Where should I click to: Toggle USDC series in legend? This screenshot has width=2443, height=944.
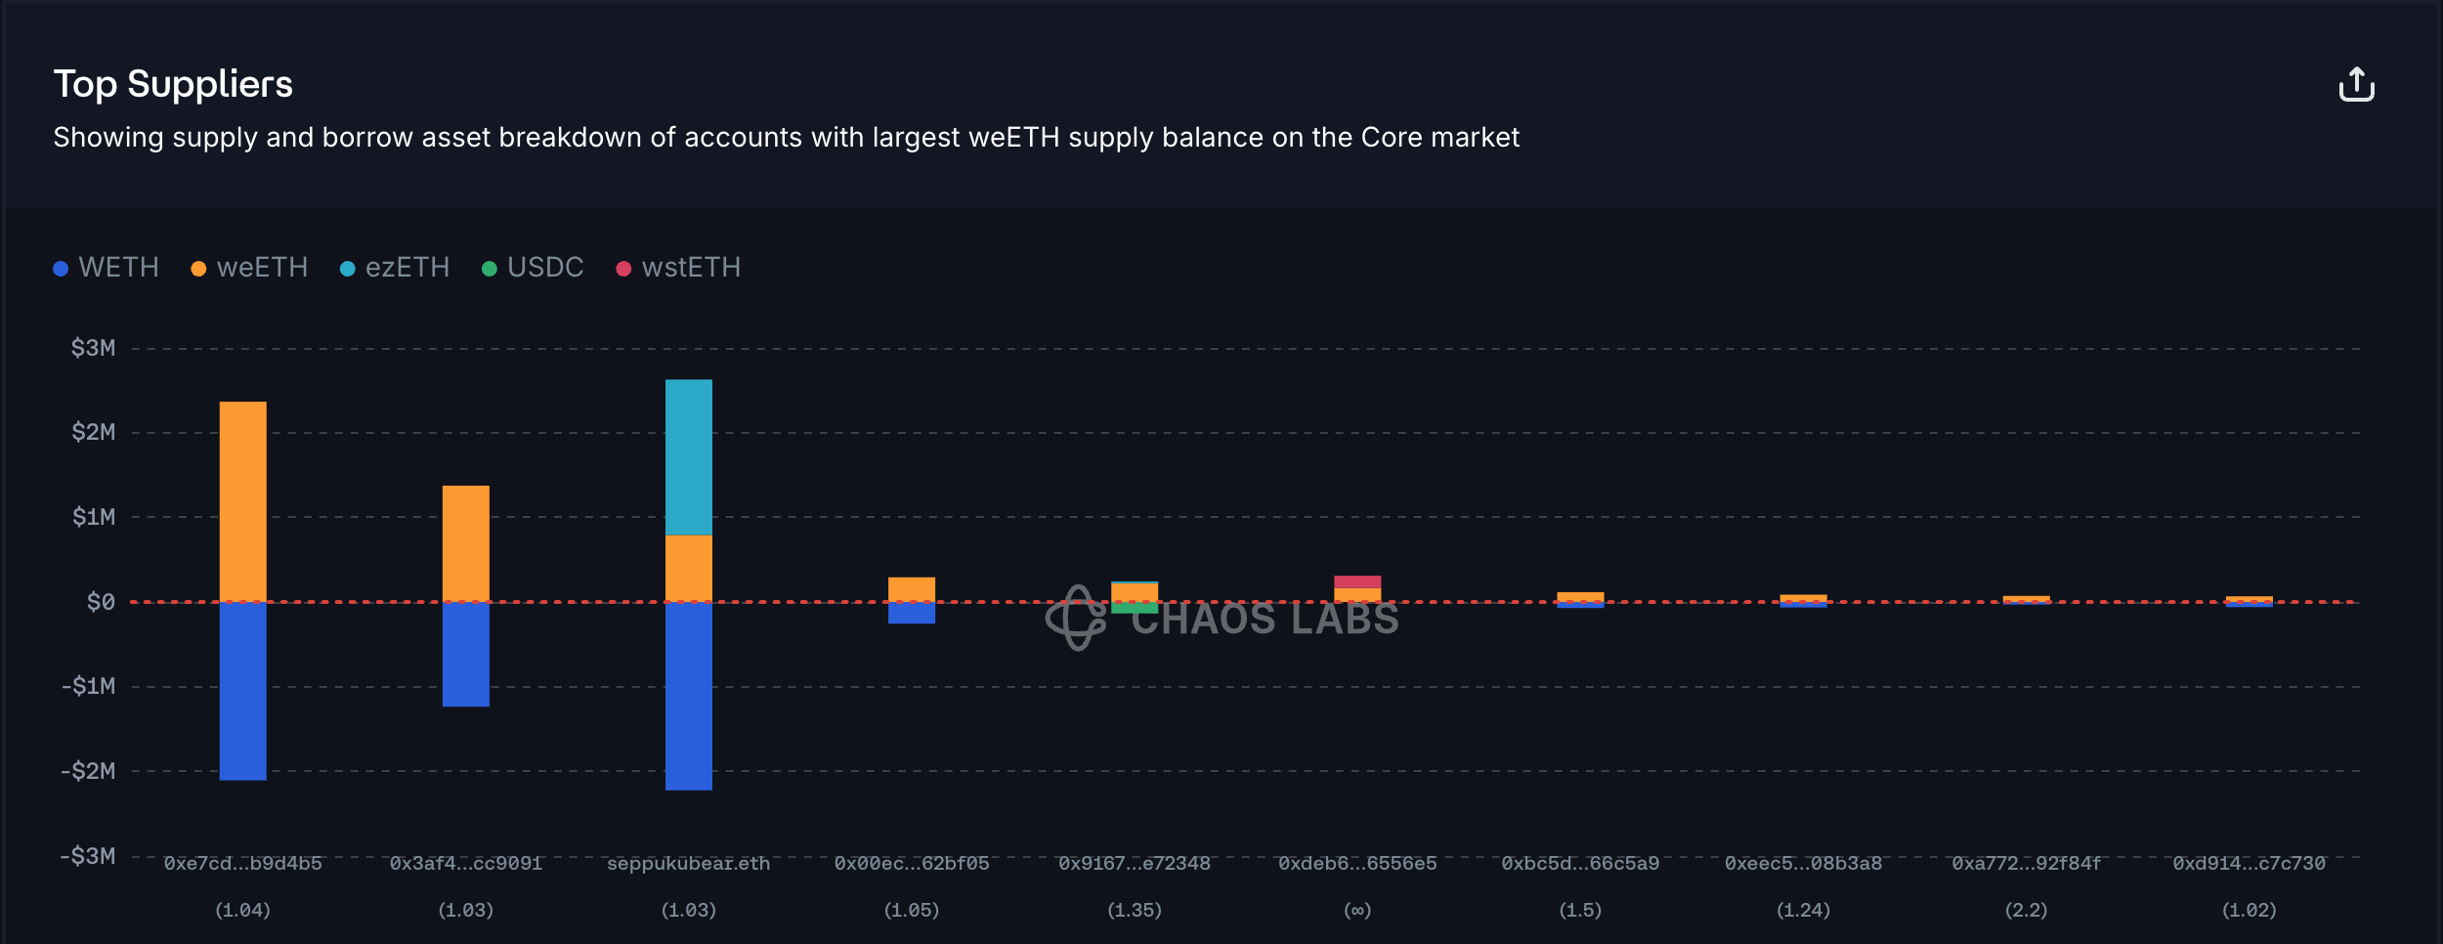click(544, 268)
